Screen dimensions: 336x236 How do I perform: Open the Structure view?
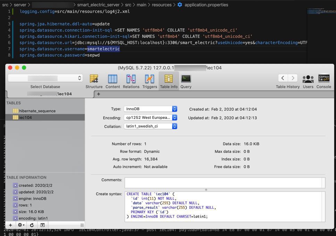(x=94, y=79)
